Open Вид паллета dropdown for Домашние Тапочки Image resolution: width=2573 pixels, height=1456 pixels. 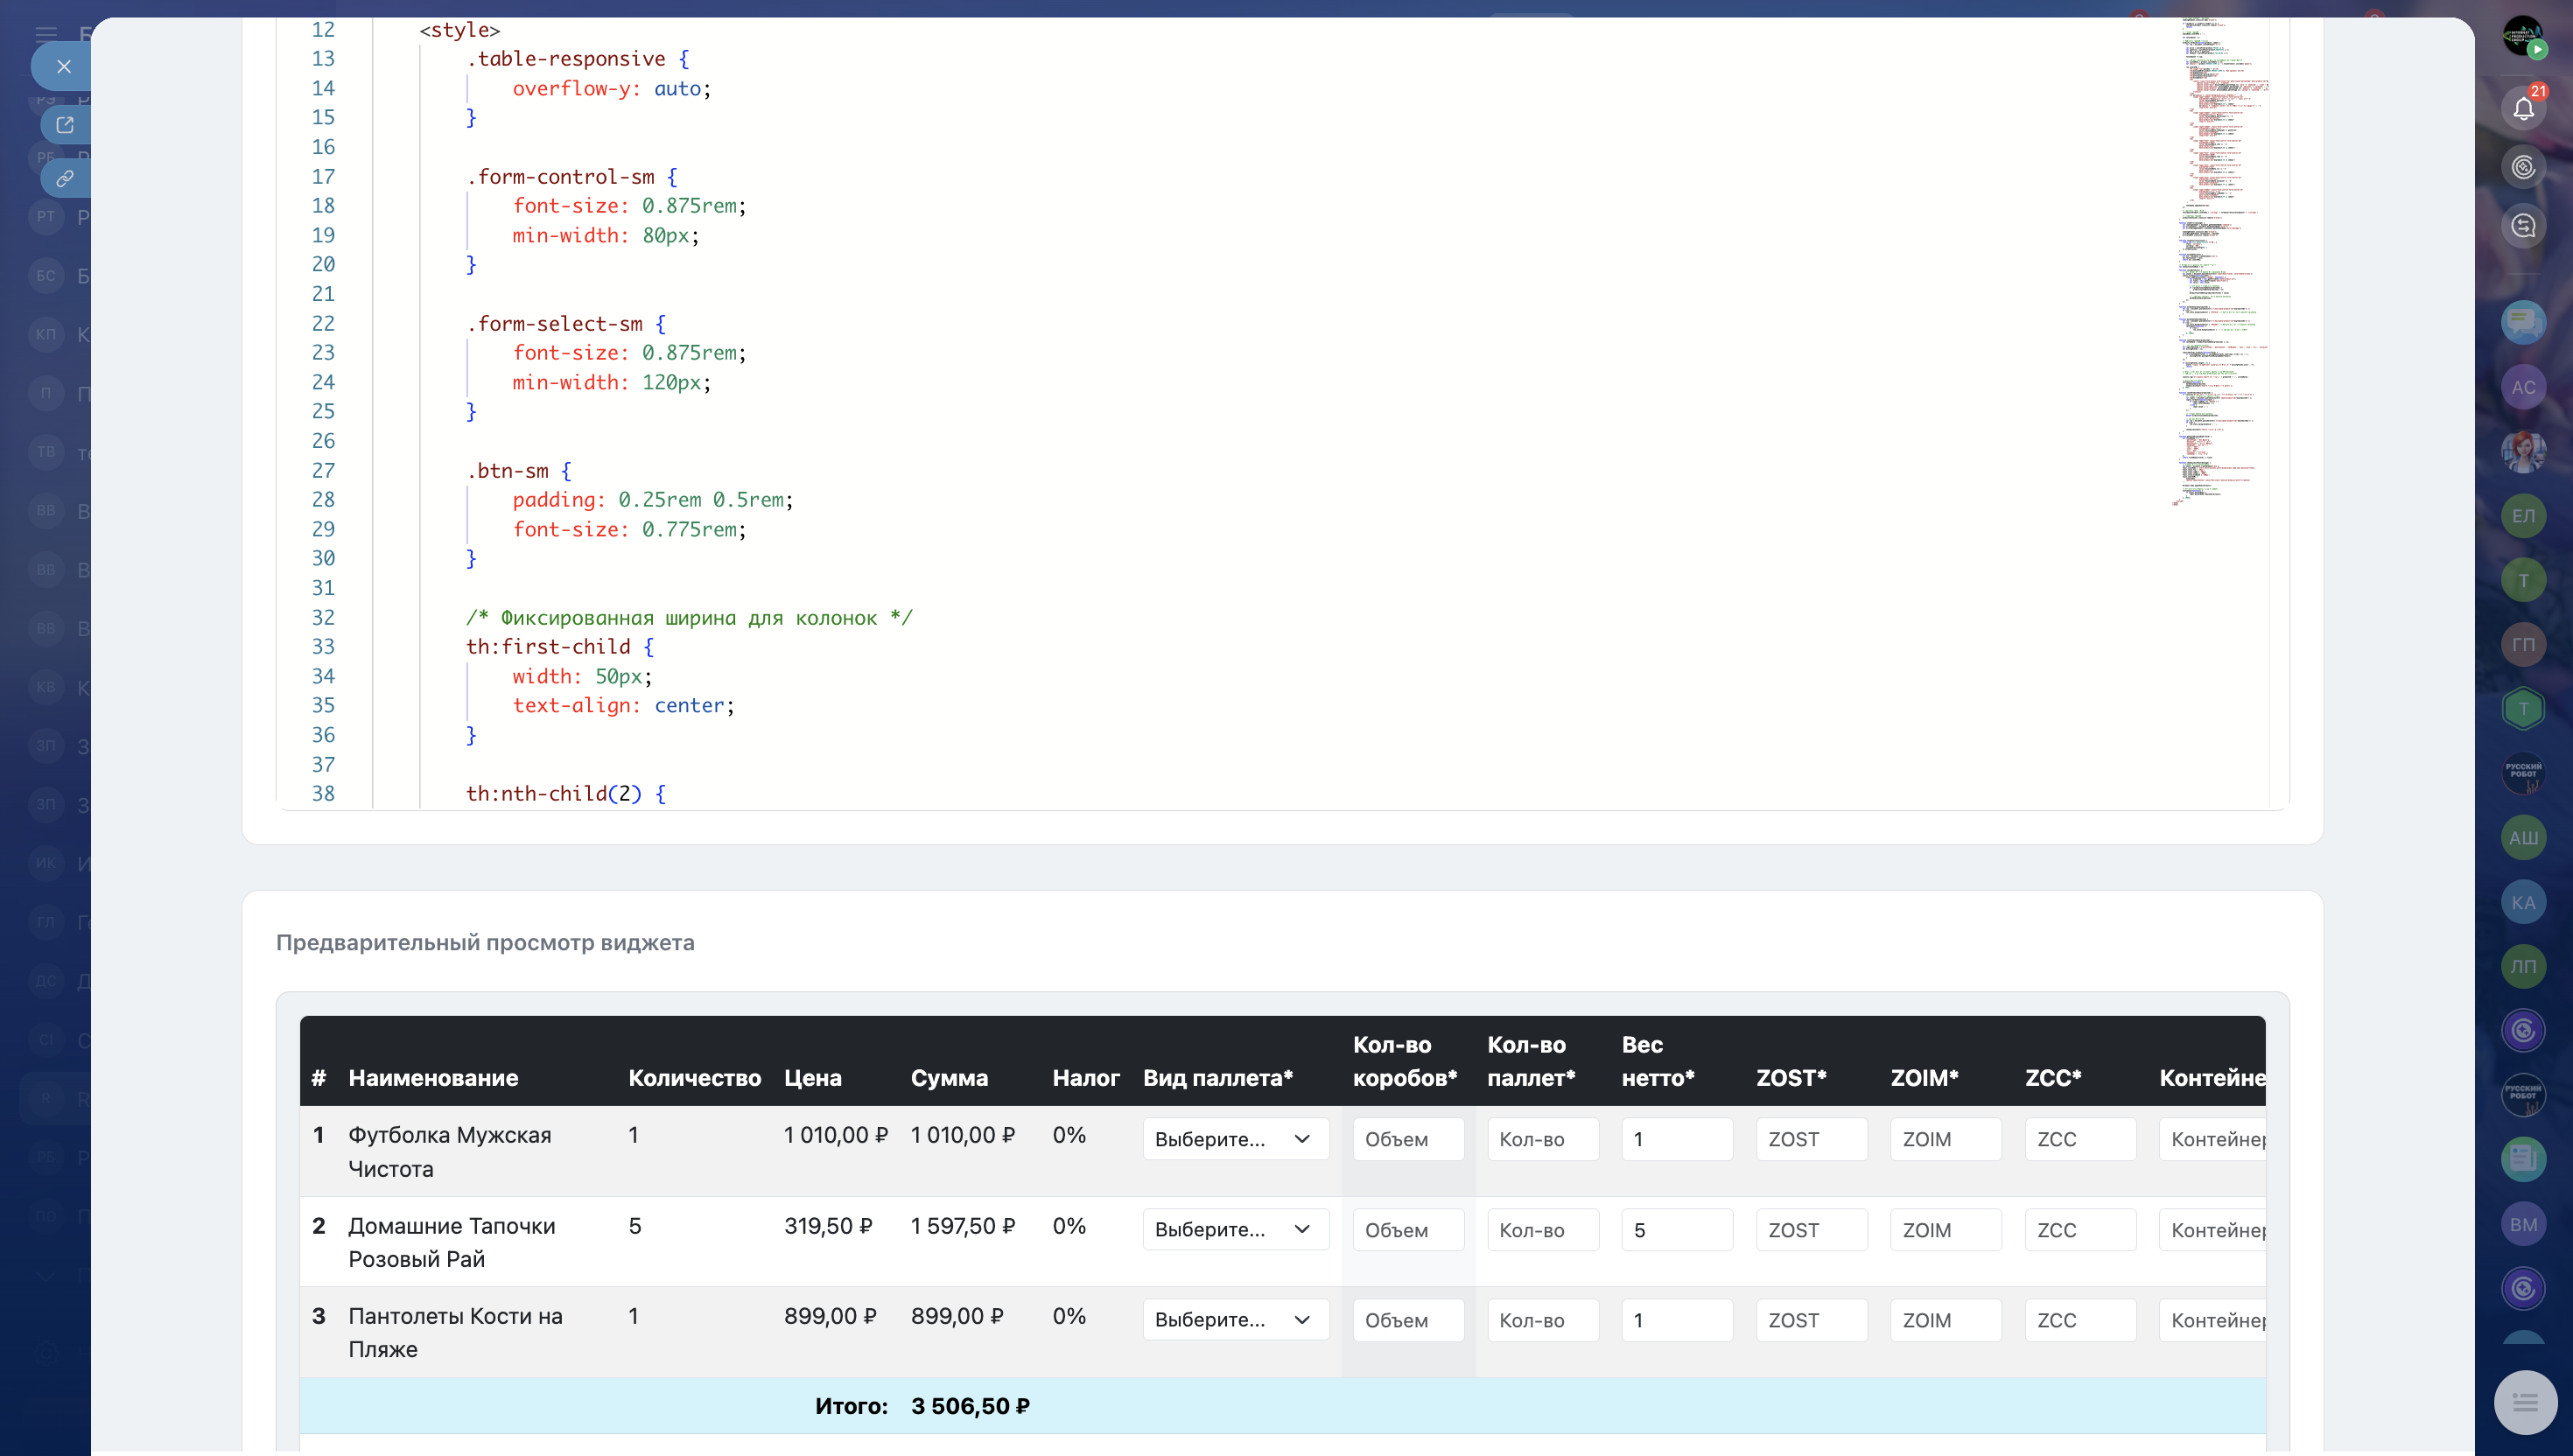[x=1235, y=1229]
